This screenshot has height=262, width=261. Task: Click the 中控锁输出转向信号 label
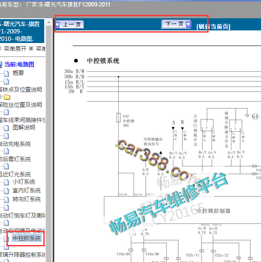tap(153, 142)
